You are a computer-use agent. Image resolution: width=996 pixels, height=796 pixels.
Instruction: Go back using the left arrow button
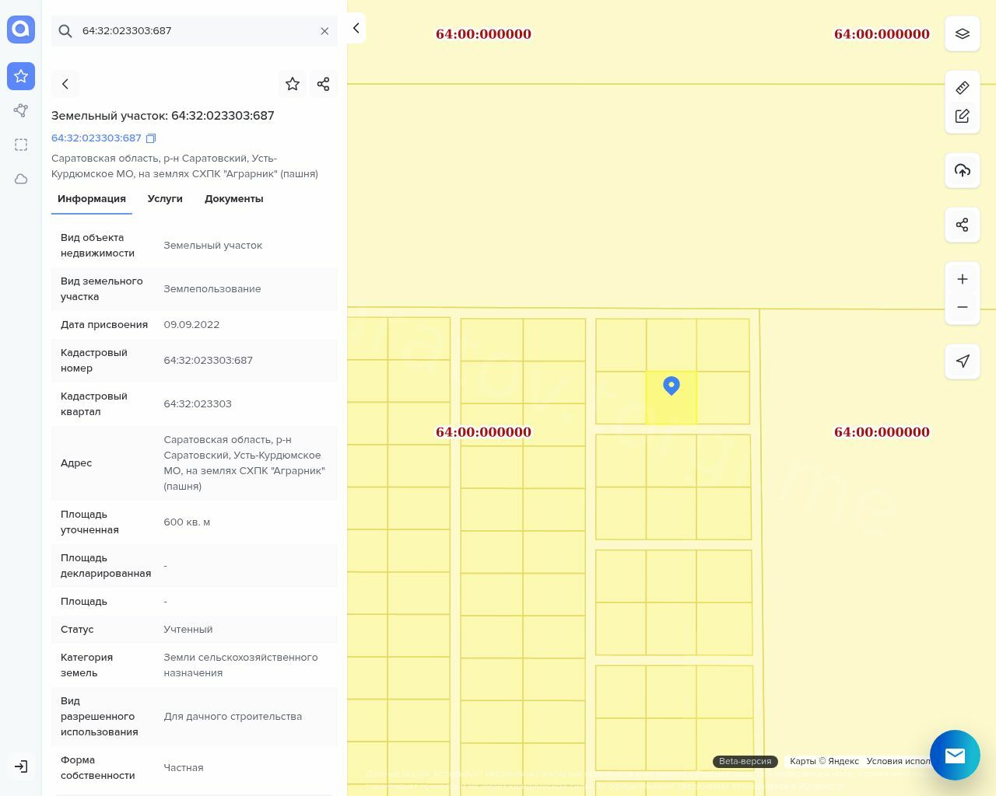(65, 84)
